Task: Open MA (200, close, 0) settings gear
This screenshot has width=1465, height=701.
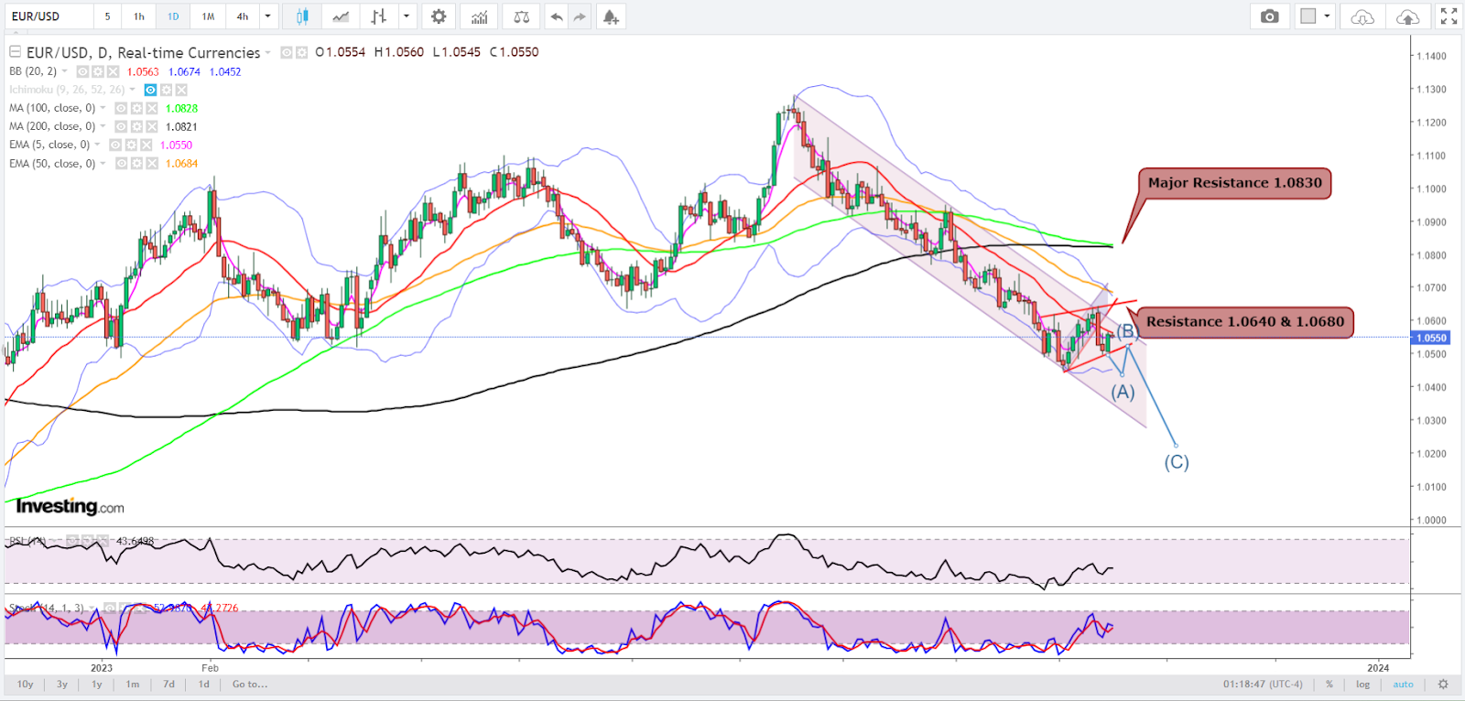Action: 136,126
